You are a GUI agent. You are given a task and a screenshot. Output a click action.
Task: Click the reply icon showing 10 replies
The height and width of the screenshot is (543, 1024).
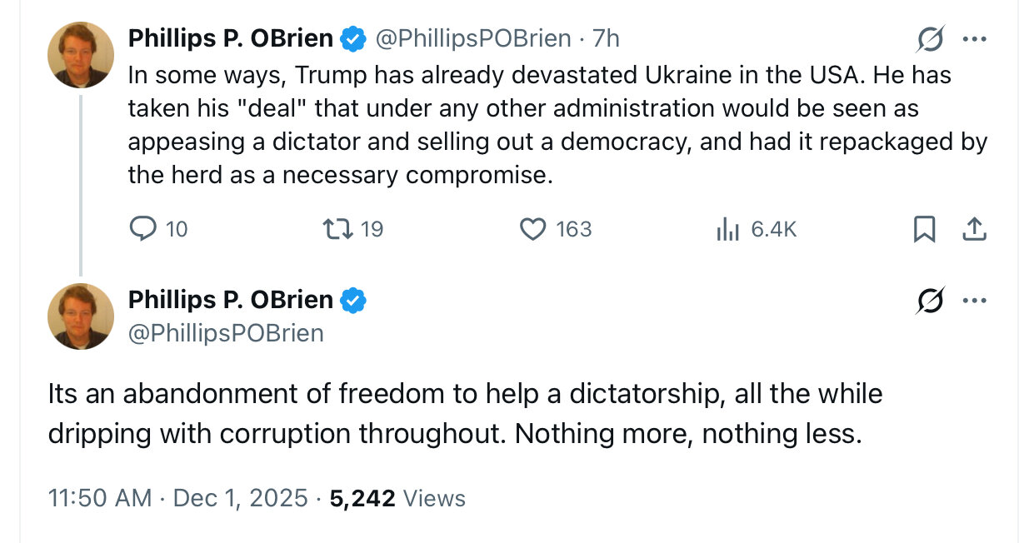tap(143, 229)
